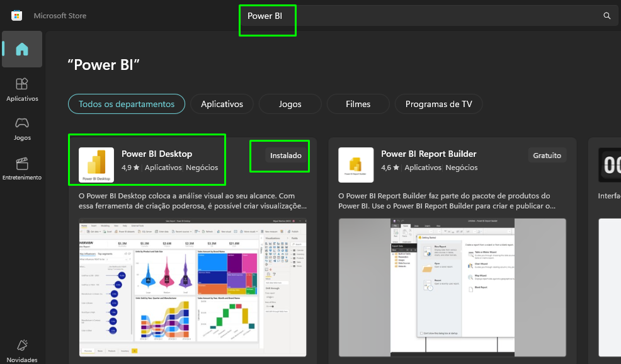Click the "Power BI" results heading
This screenshot has height=364, width=621.
pyautogui.click(x=103, y=65)
